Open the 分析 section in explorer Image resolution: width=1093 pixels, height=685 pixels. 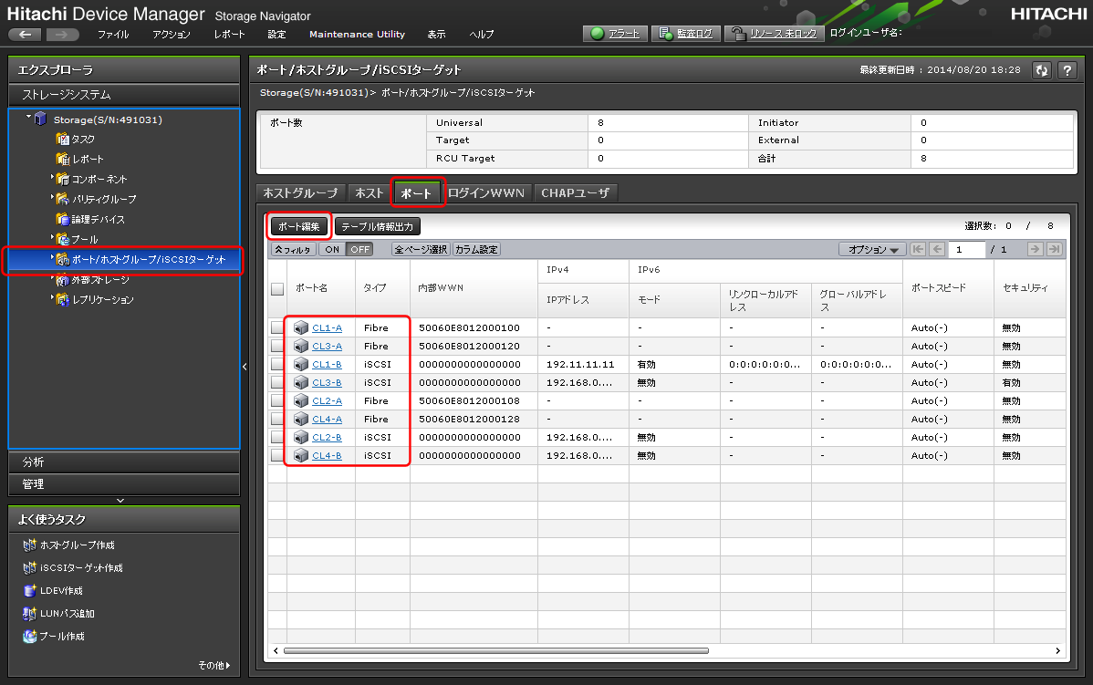tap(124, 462)
